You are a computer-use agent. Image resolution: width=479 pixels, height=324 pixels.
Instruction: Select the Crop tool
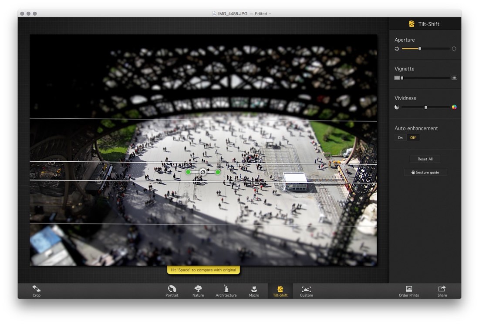(36, 291)
